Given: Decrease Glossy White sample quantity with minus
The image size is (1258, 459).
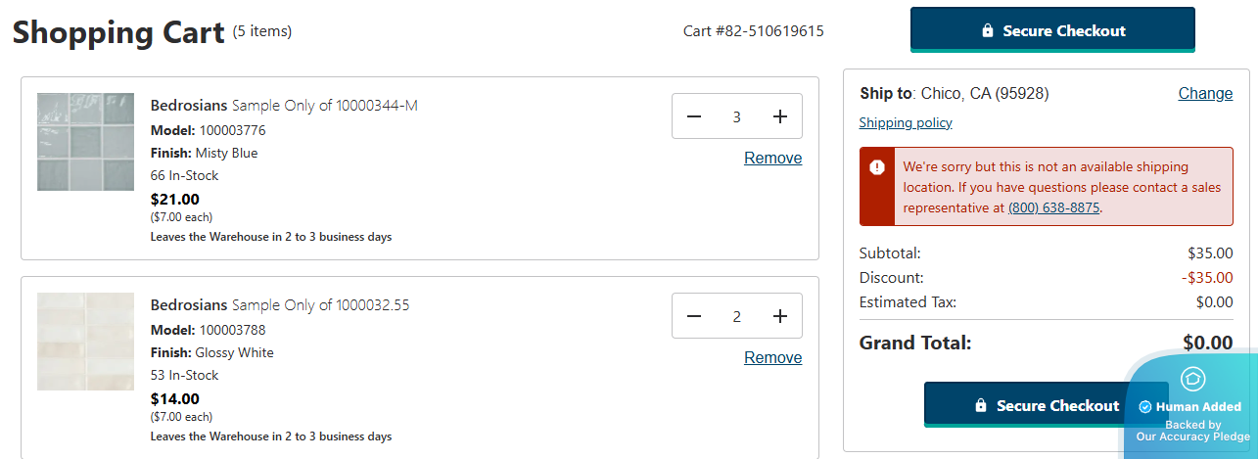Looking at the screenshot, I should (x=694, y=316).
